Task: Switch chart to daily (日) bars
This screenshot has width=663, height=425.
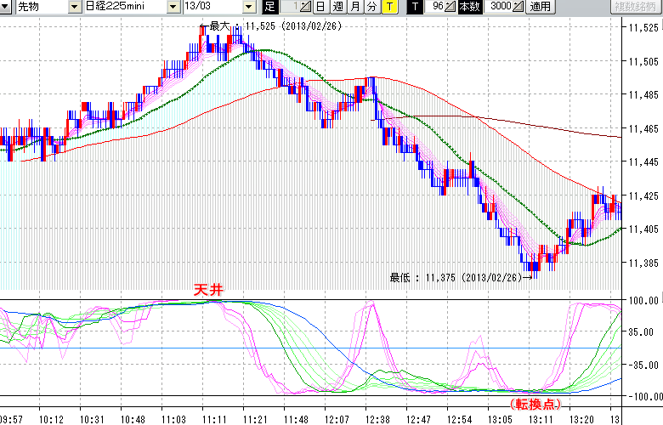Action: [x=320, y=8]
